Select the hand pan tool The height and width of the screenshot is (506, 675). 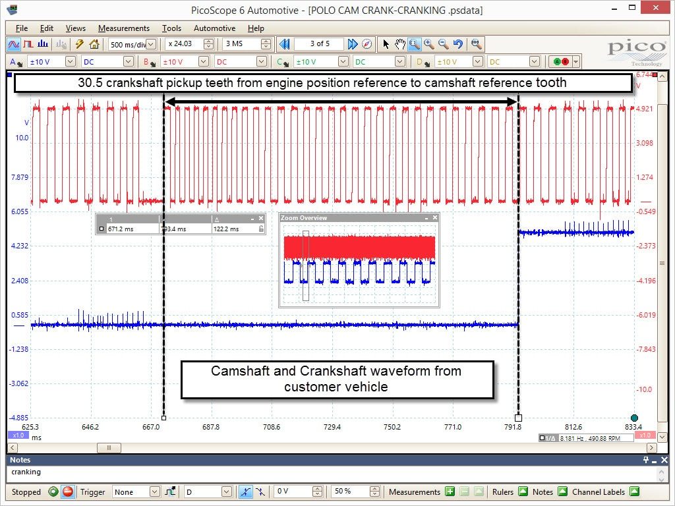pyautogui.click(x=400, y=44)
